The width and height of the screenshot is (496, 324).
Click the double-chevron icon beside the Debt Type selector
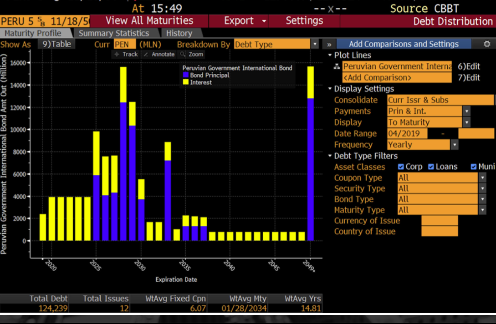(329, 44)
